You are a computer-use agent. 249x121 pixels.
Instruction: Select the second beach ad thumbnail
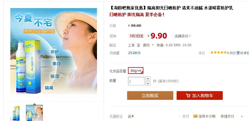coord(34,113)
